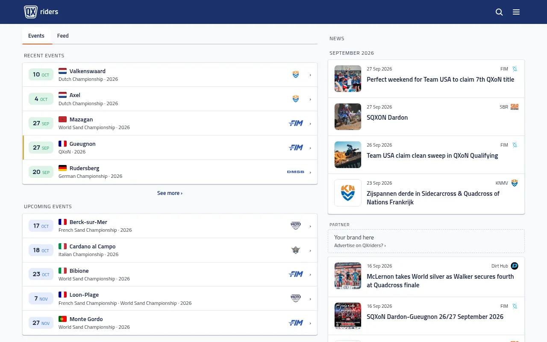Switch to the Events tab
This screenshot has height=342, width=547.
coord(36,36)
